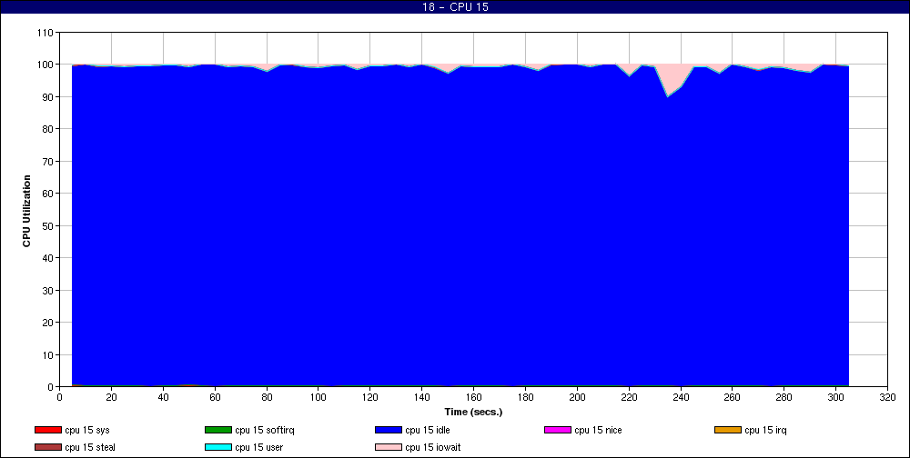This screenshot has height=458, width=910.
Task: Select the 'cpu 15 irq' legend label
Action: tap(765, 430)
